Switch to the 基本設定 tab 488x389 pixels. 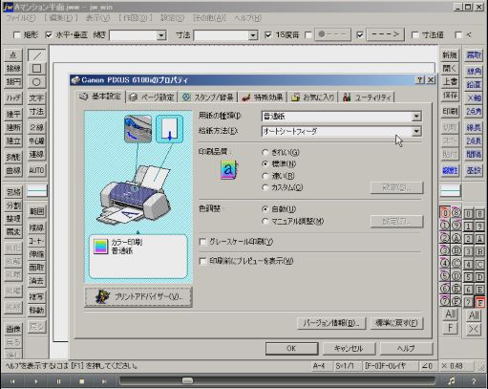(x=100, y=97)
